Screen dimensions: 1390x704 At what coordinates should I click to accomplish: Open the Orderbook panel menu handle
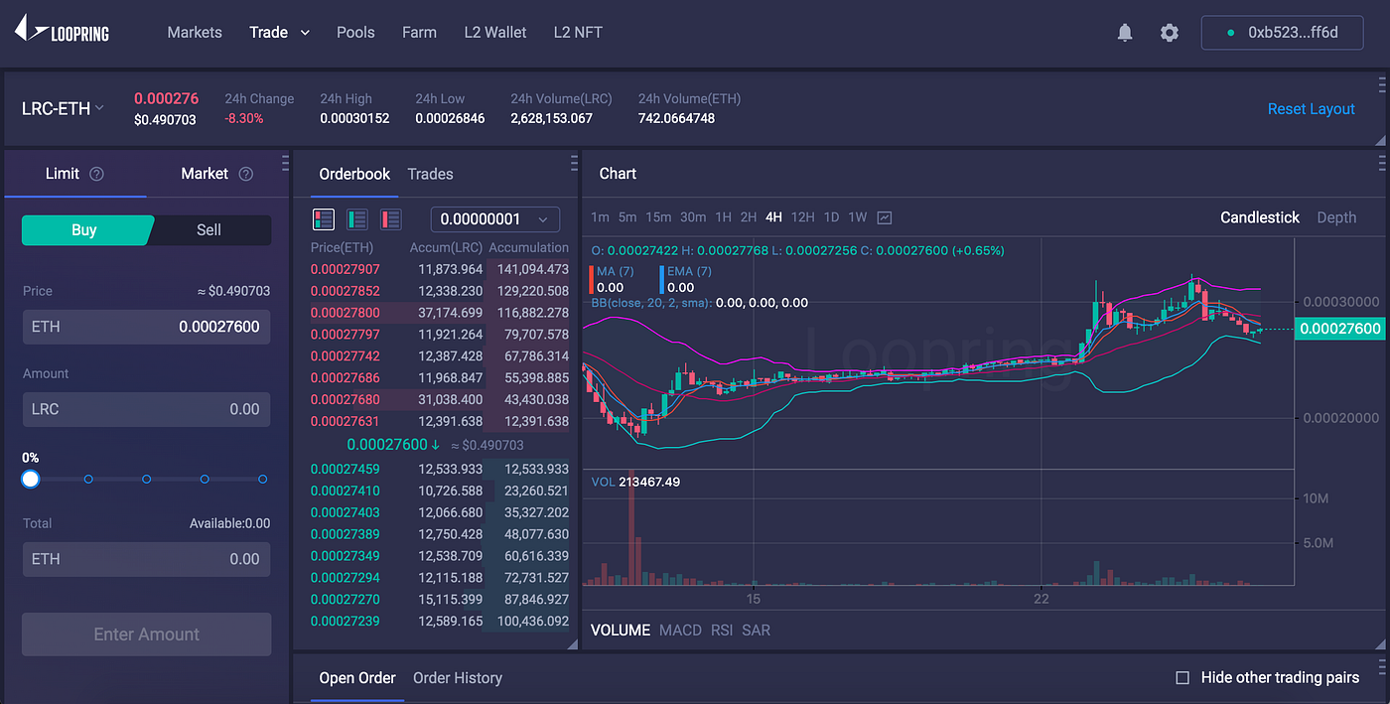tap(574, 163)
